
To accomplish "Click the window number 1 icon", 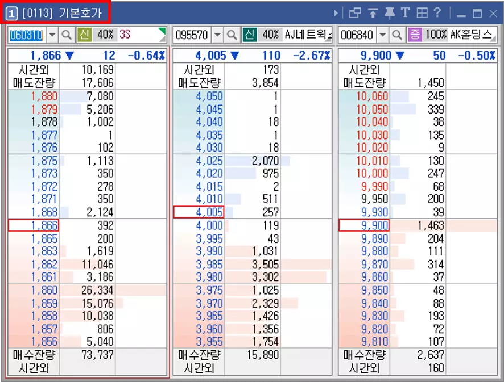I will [x=11, y=13].
